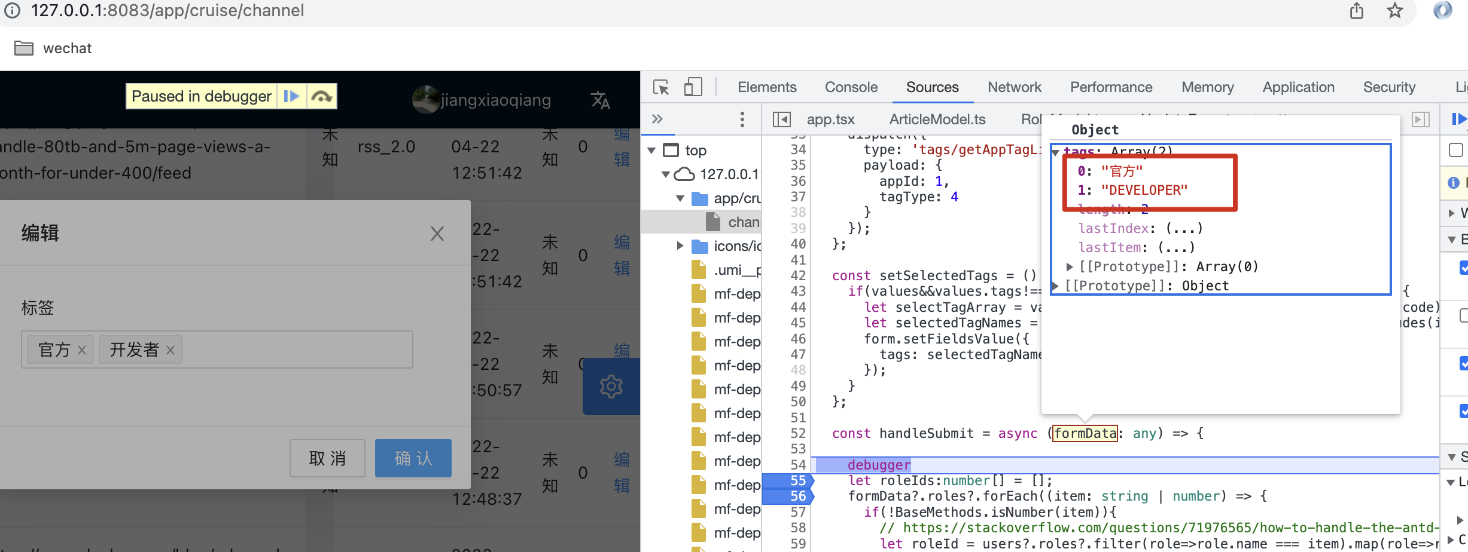
Task: Collapse the navigator sidebar beside app.tsx
Action: [781, 119]
